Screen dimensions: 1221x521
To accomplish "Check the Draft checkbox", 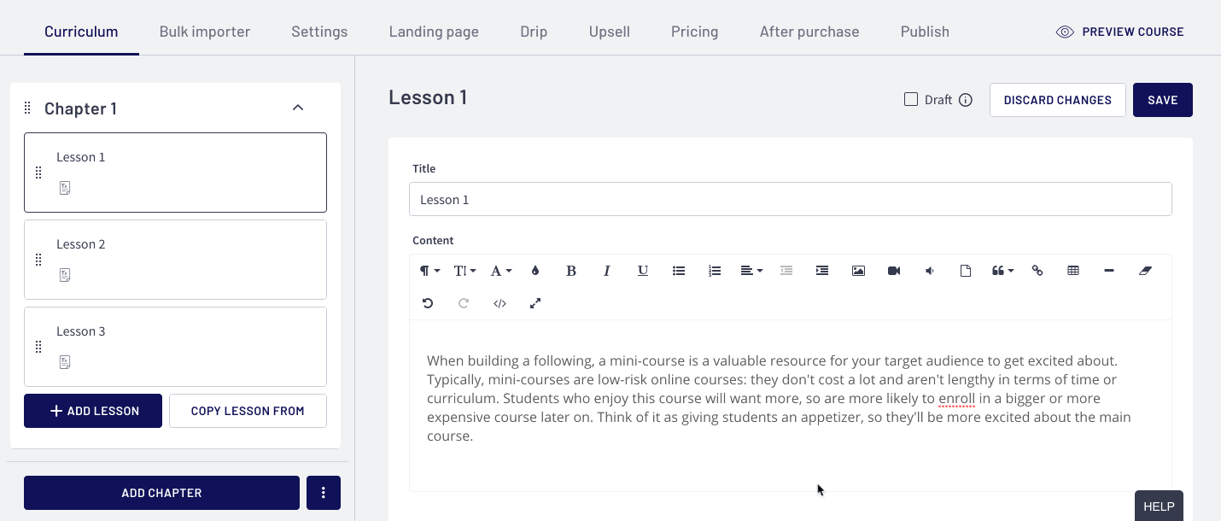I will point(911,99).
